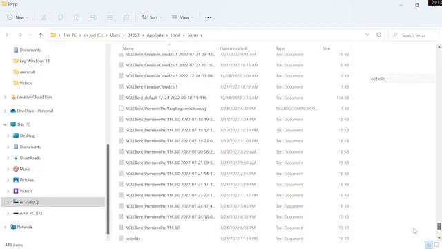Click the file list vertical scrollbar thumb
The height and width of the screenshot is (249, 442).
point(439,226)
